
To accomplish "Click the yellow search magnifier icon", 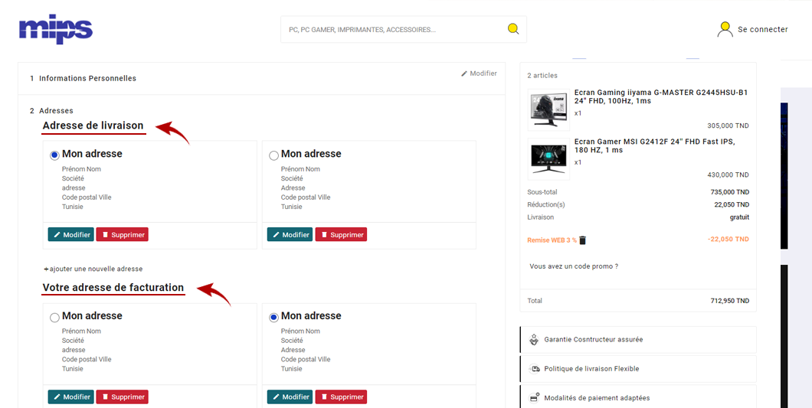I will (x=512, y=29).
